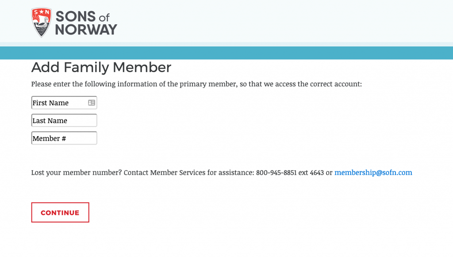This screenshot has width=453, height=257.
Task: Open the membership@sofn.com email link
Action: tap(373, 173)
